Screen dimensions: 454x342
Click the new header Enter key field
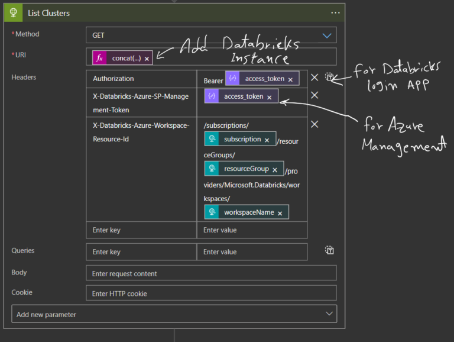click(141, 230)
